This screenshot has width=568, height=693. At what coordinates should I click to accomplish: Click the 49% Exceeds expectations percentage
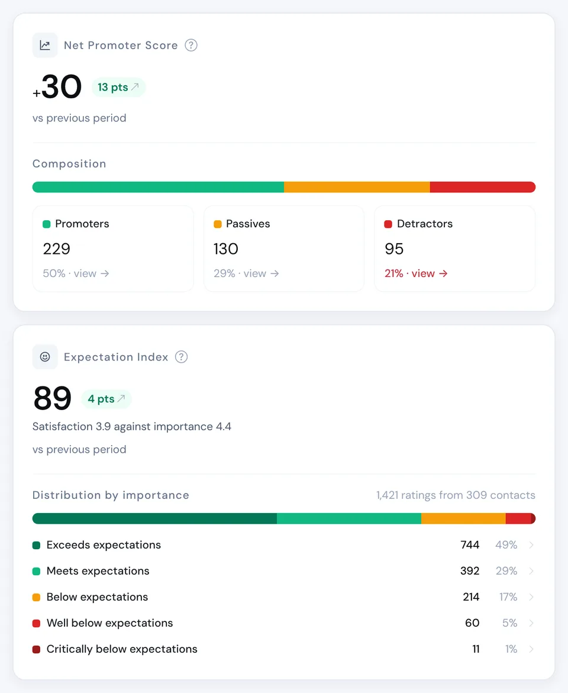point(506,545)
